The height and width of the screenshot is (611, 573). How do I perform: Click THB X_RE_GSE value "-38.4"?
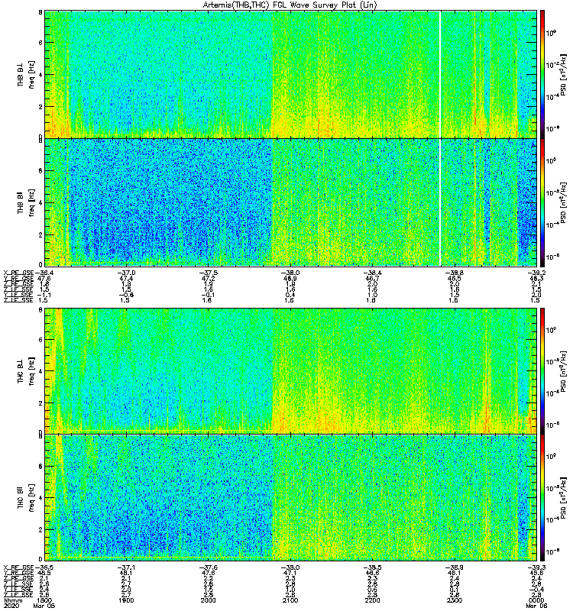point(372,273)
